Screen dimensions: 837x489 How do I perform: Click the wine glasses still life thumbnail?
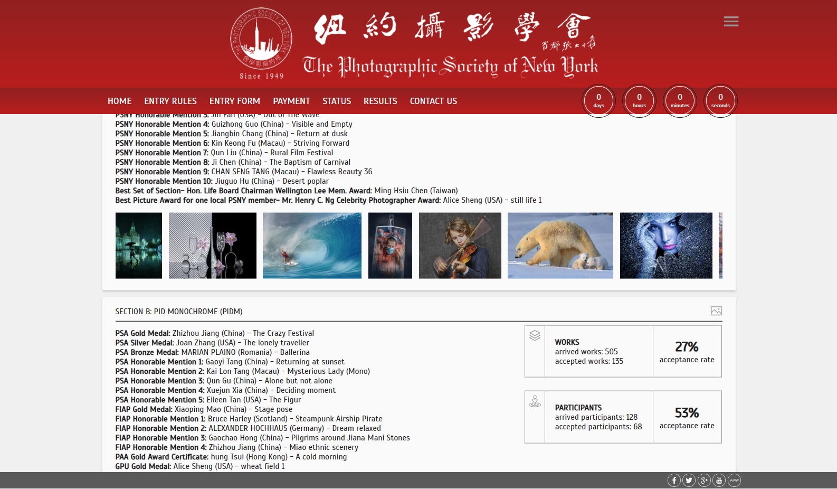[212, 246]
